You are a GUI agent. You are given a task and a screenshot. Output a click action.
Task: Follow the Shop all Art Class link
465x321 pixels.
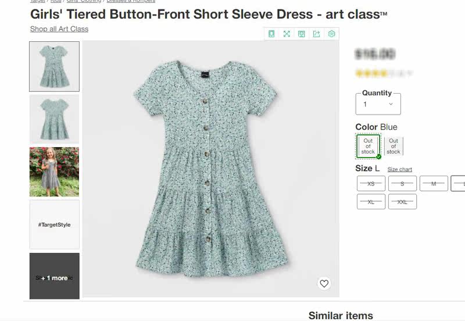point(59,28)
